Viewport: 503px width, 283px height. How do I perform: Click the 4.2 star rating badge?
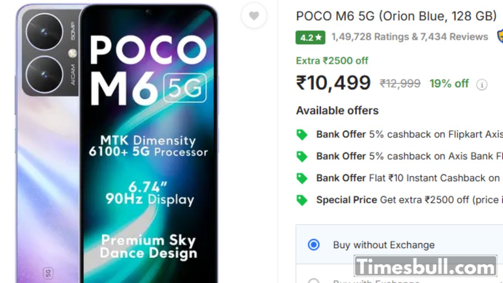[310, 37]
